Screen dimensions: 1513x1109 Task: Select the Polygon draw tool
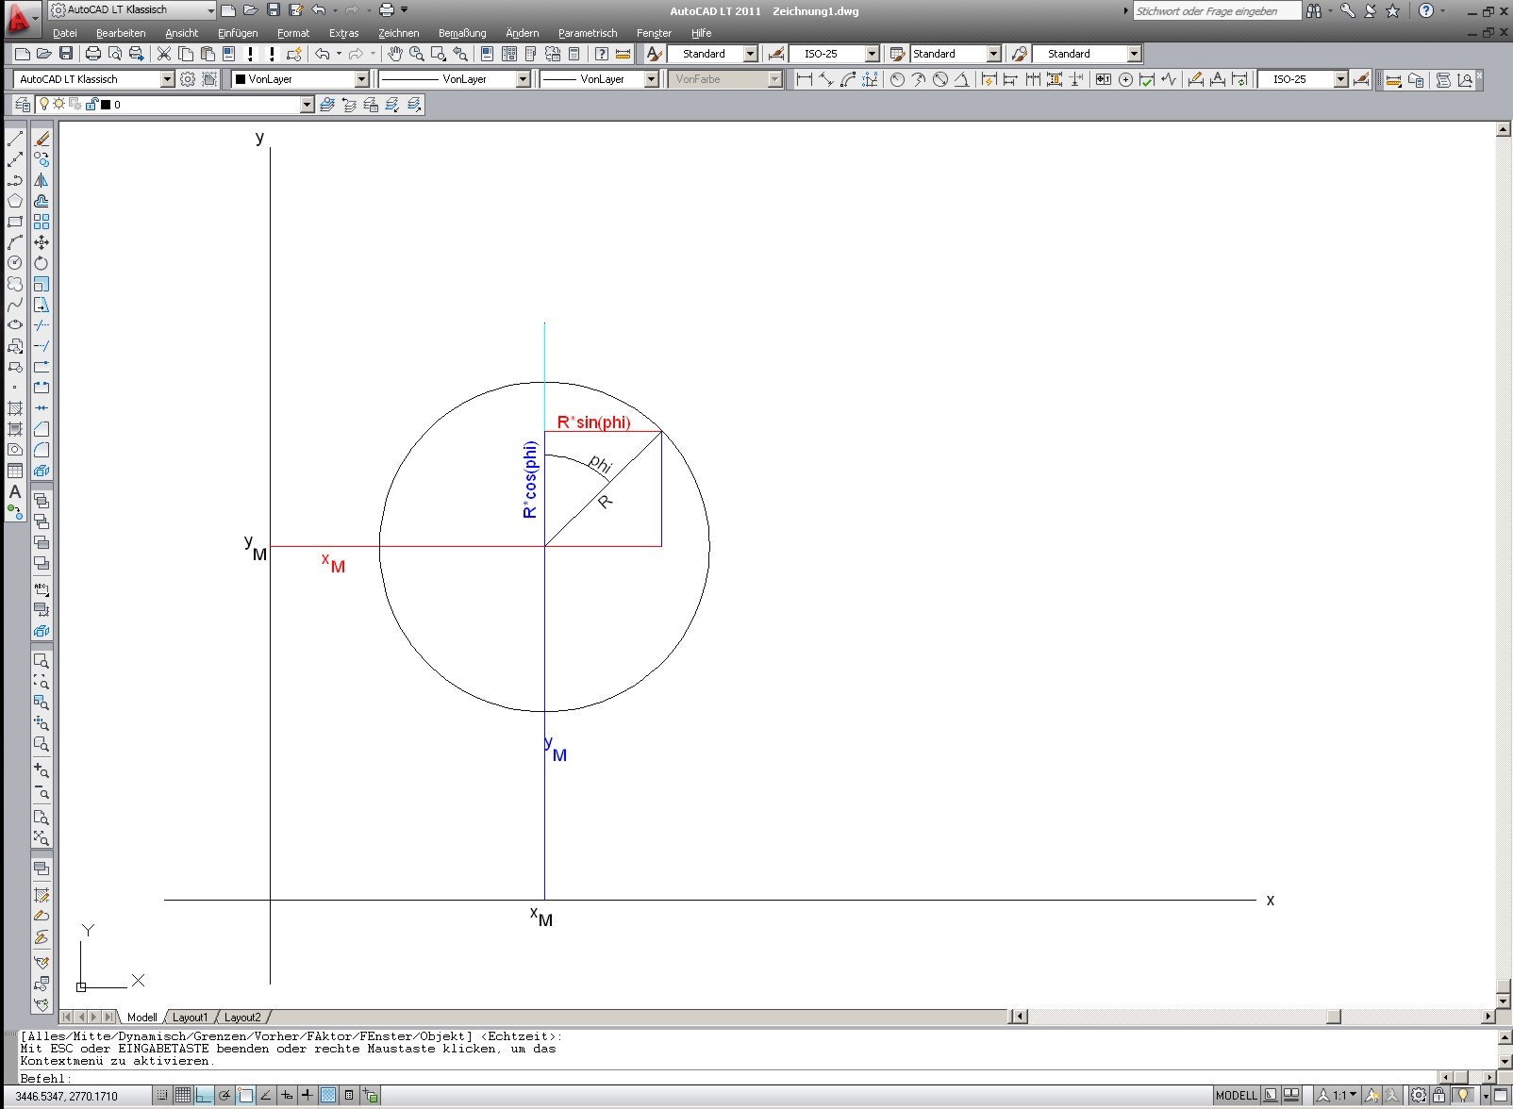click(x=15, y=201)
